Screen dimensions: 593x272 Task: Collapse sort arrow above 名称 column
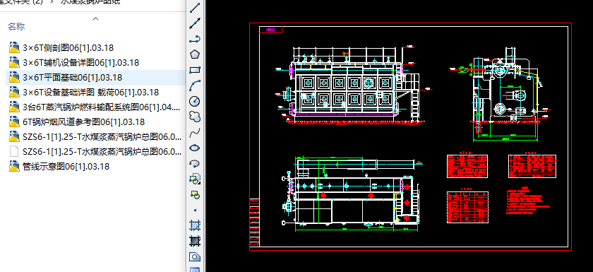pyautogui.click(x=96, y=18)
